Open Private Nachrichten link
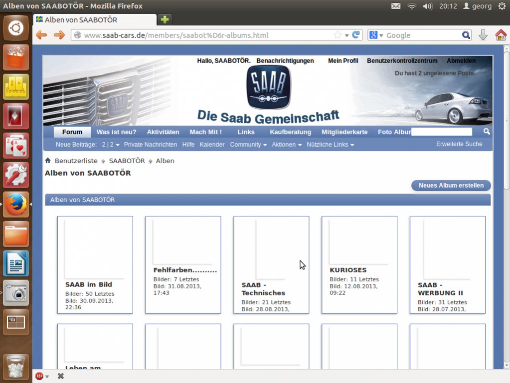This screenshot has width=510, height=383. click(151, 145)
